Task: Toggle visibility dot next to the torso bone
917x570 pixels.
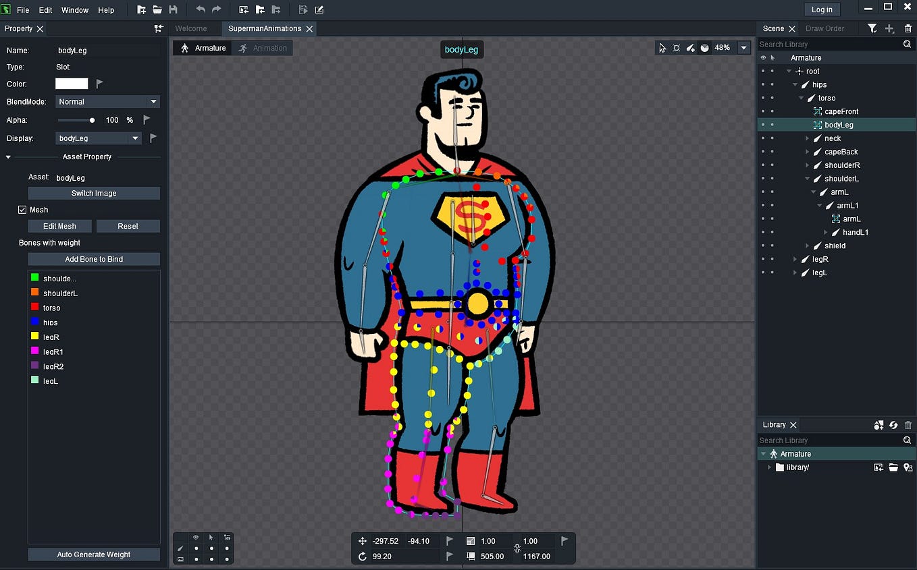Action: point(764,98)
